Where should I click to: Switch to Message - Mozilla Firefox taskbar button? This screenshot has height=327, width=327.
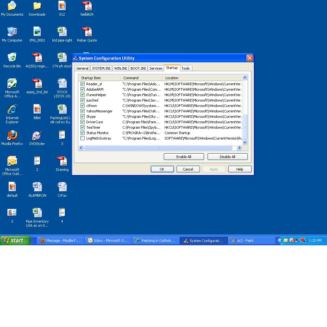click(x=61, y=240)
